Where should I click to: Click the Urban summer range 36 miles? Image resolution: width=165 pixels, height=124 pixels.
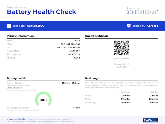coord(126,96)
